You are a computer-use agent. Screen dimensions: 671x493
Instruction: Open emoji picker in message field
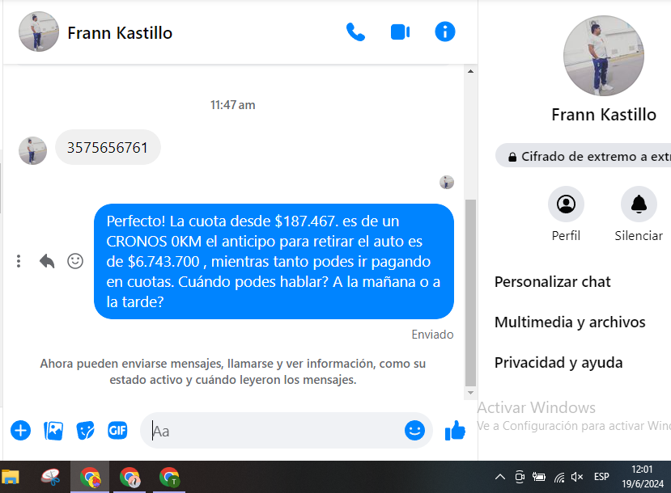click(414, 430)
